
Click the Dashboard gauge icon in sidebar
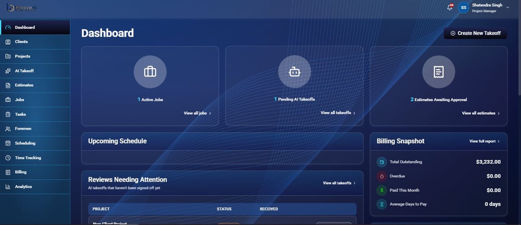pyautogui.click(x=8, y=28)
